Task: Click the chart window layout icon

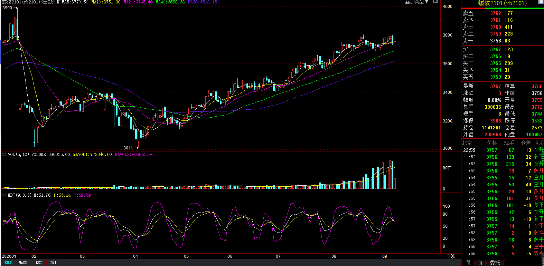Action: pos(435,2)
